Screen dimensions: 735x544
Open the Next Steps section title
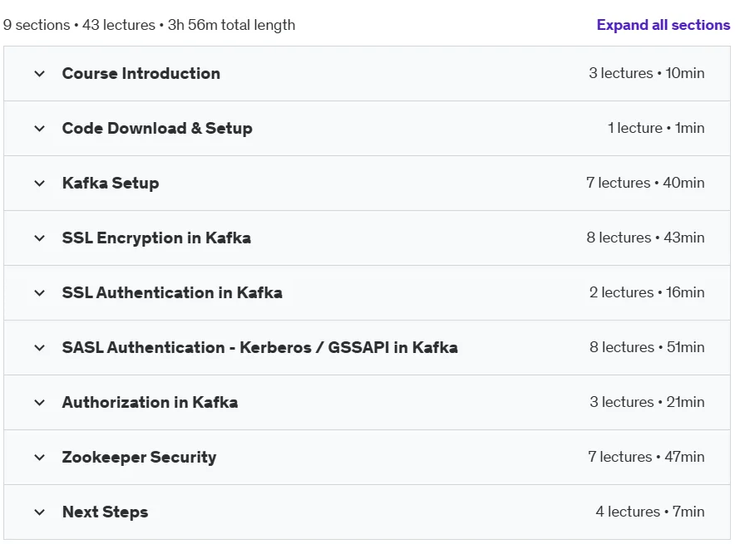coord(105,512)
